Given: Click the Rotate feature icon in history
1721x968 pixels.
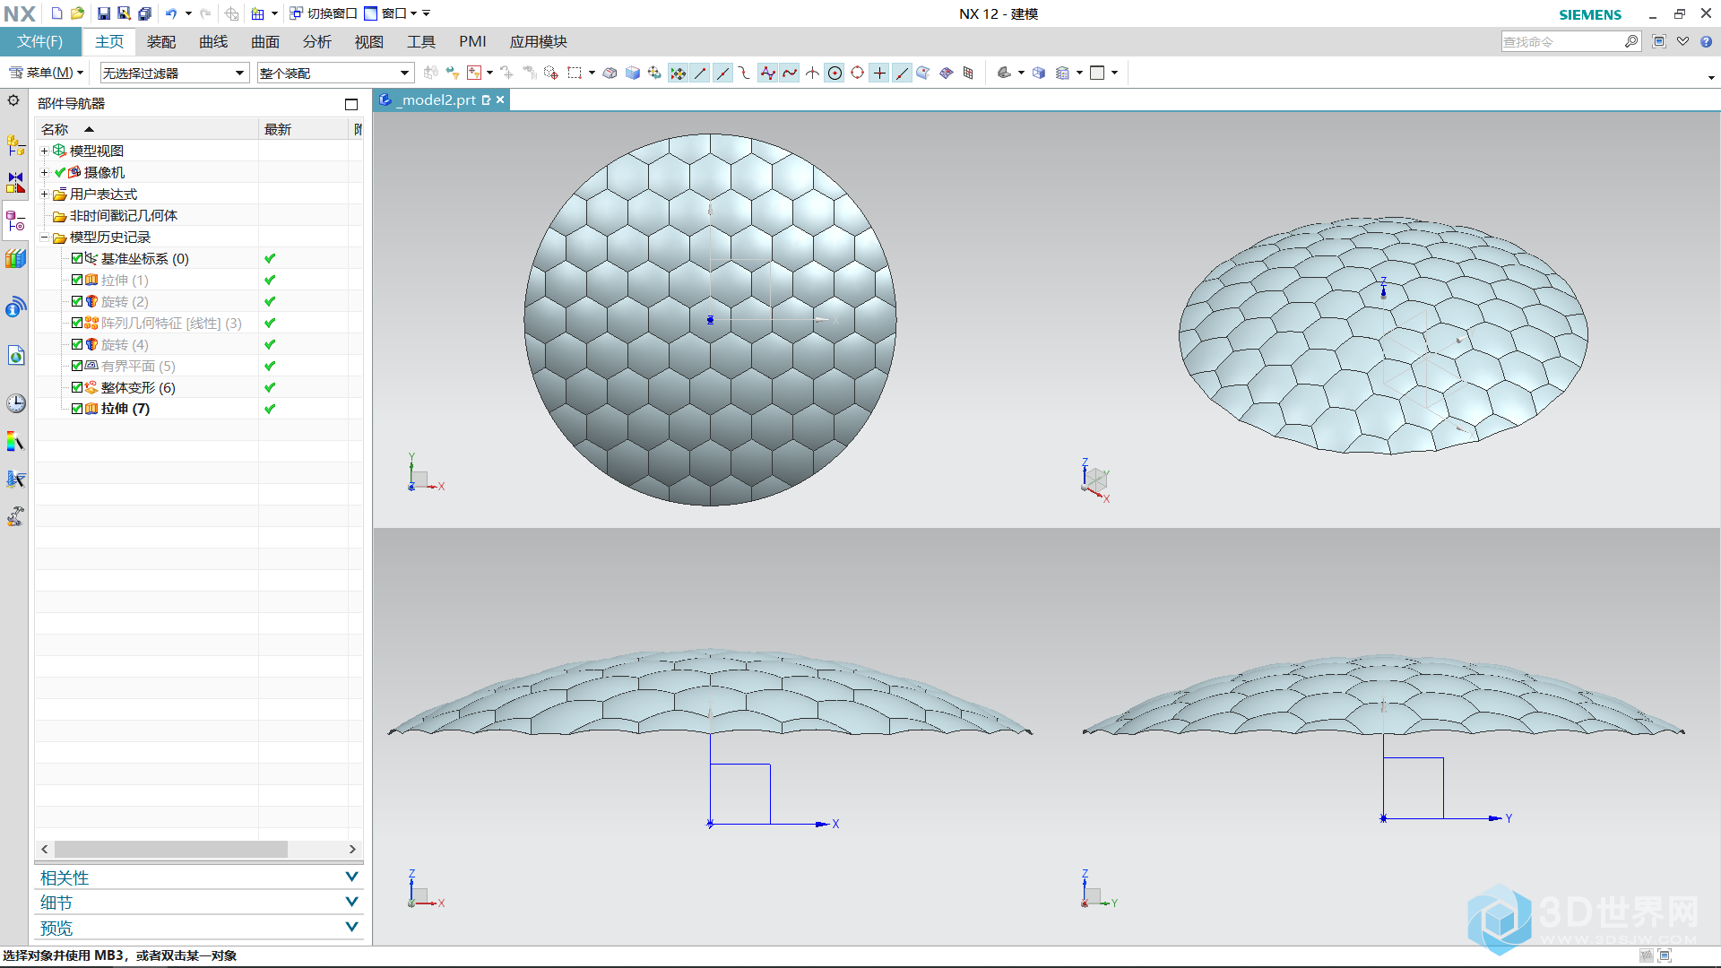Looking at the screenshot, I should pyautogui.click(x=92, y=301).
